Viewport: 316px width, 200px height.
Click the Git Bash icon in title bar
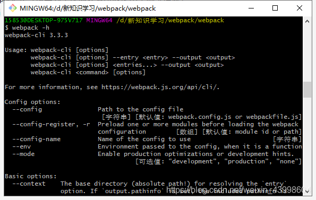click(x=13, y=8)
